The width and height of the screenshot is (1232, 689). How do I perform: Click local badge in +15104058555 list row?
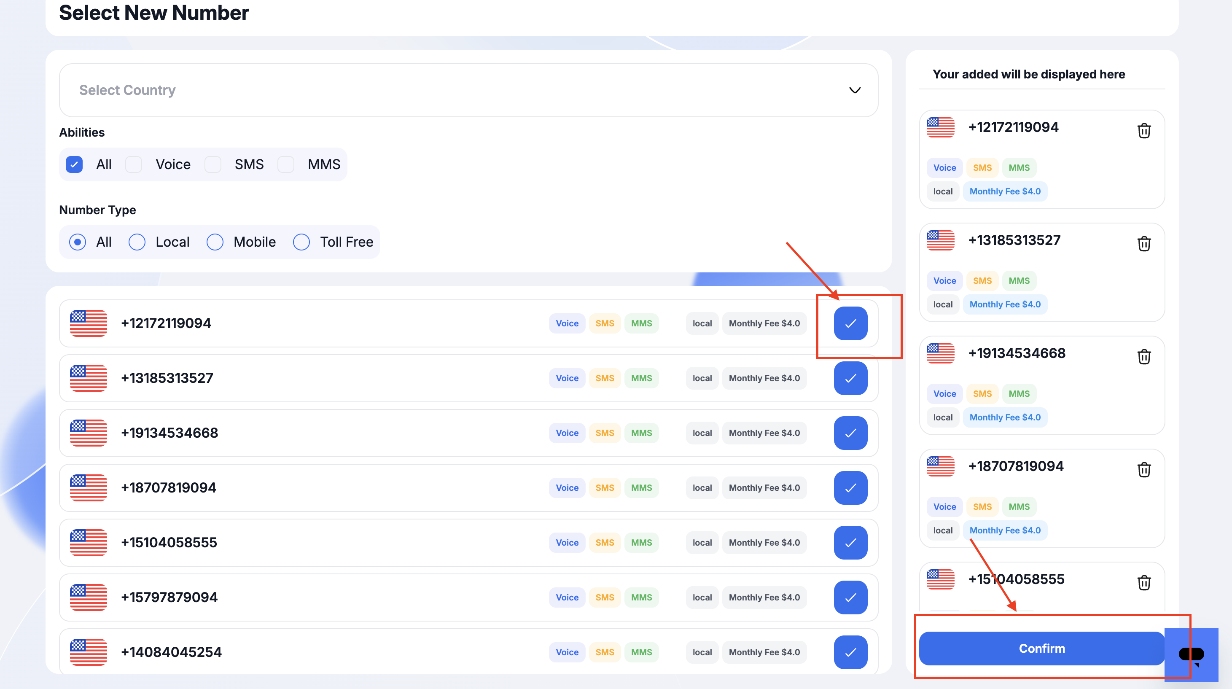702,543
